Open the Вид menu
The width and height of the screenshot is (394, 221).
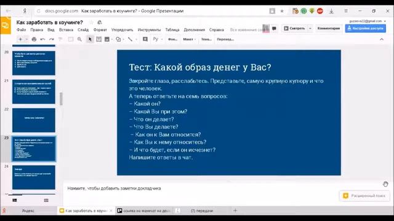tap(51, 30)
